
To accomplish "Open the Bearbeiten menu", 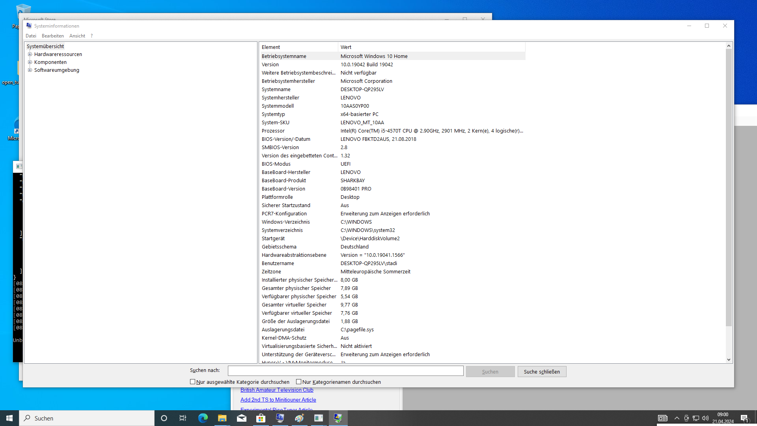I will click(x=52, y=36).
